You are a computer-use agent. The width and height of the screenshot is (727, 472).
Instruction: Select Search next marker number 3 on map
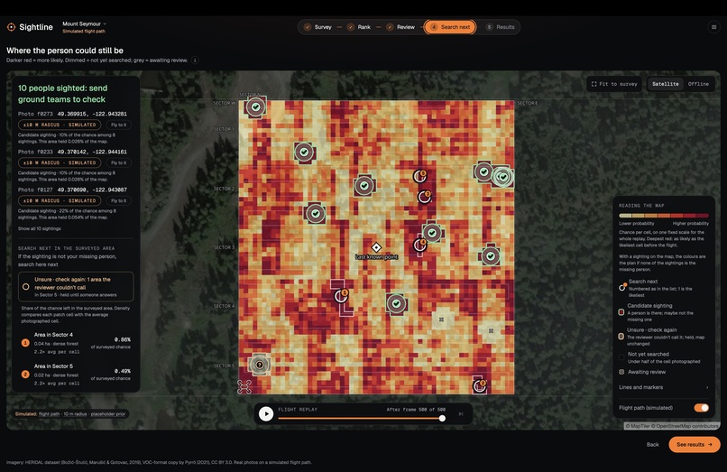[x=425, y=197]
